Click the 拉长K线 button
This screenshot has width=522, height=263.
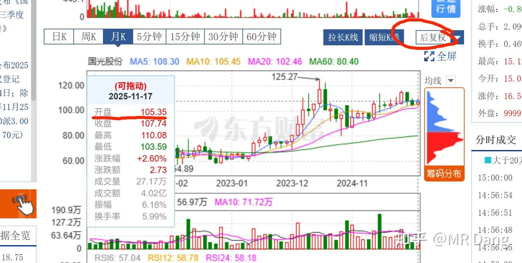click(343, 37)
